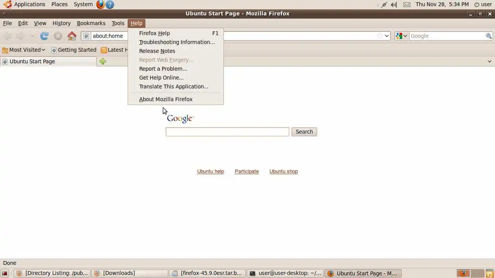
Task: Open the View menu
Action: 40,23
